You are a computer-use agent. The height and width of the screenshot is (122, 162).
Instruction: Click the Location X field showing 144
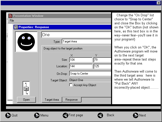click(81, 66)
